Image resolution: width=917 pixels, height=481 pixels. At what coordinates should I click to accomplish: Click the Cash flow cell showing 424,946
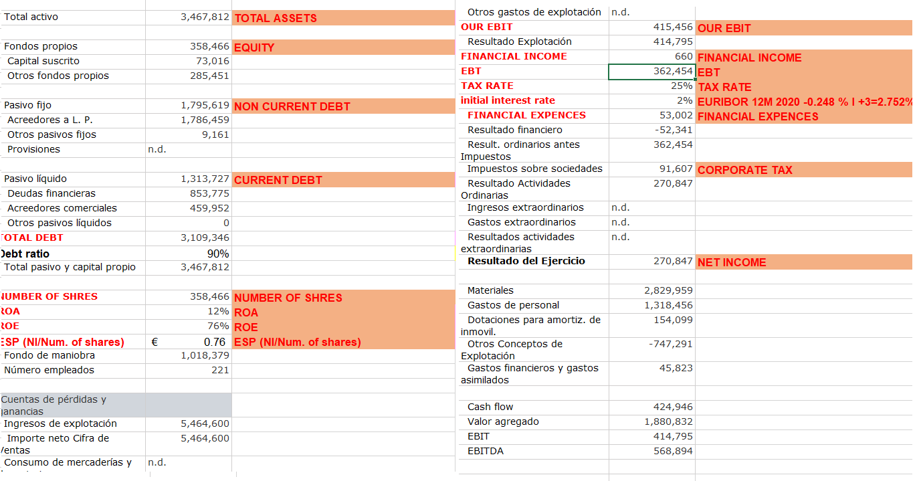[669, 407]
